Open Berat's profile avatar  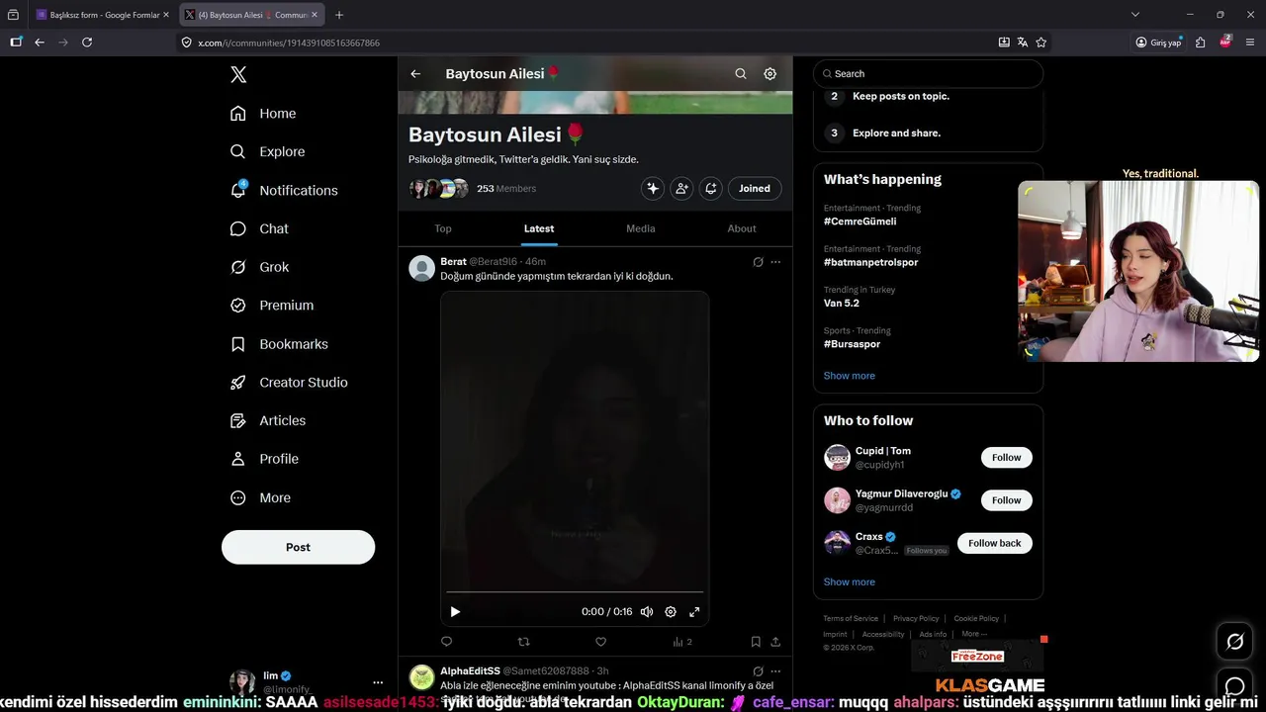[x=422, y=268]
